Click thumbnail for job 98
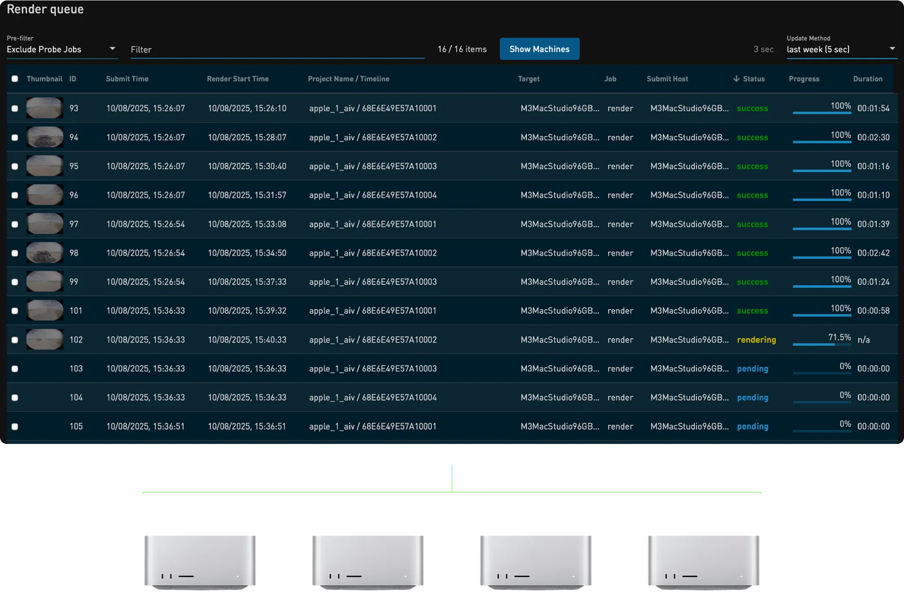Viewport: 904px width, 611px height. (x=44, y=253)
